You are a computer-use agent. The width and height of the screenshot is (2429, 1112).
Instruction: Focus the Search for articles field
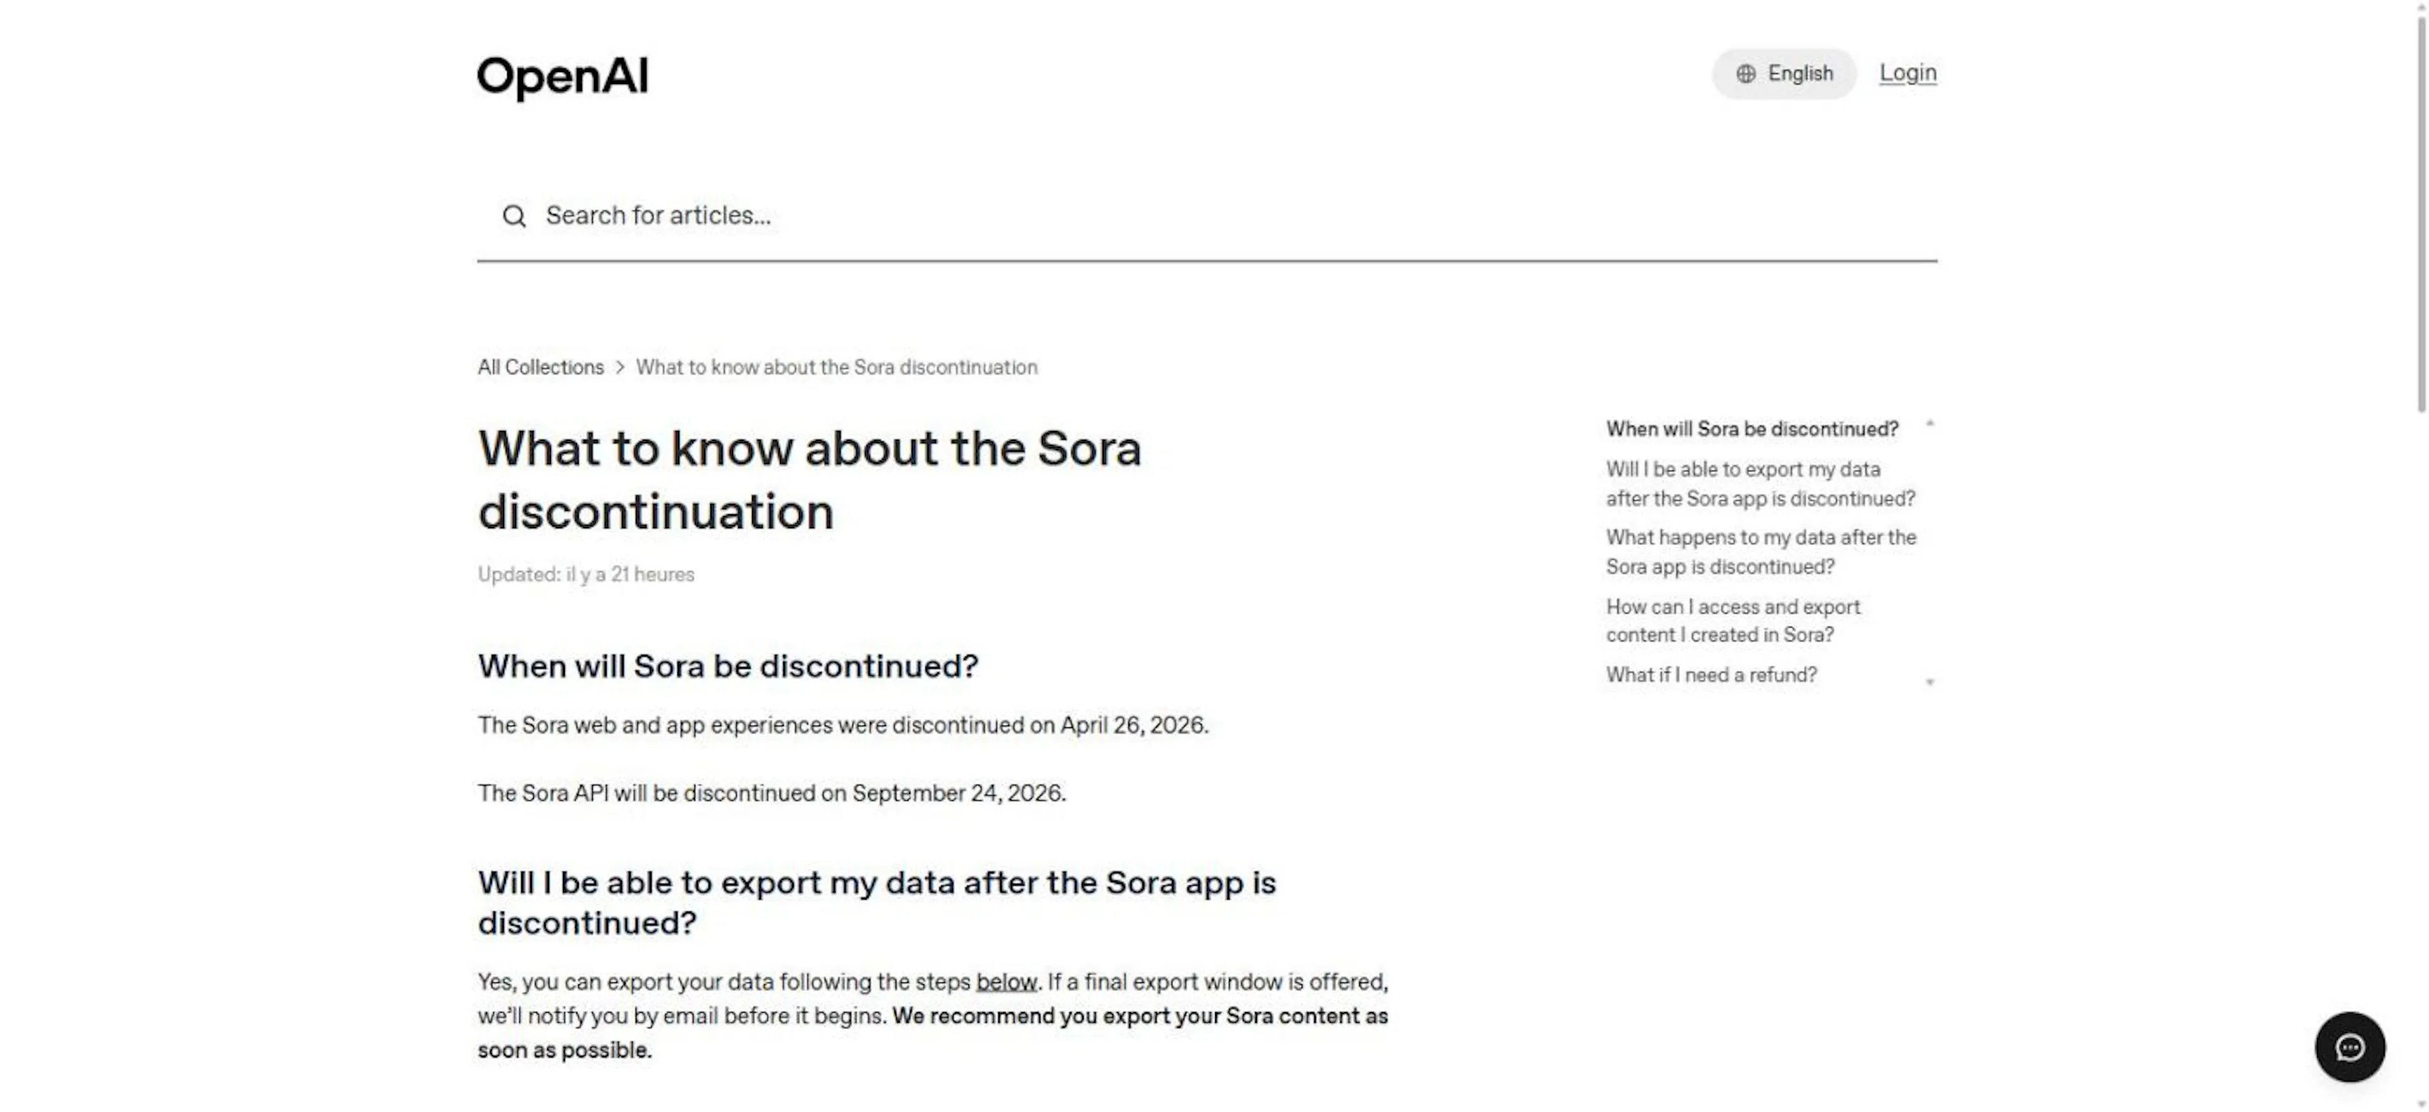pyautogui.click(x=1207, y=216)
